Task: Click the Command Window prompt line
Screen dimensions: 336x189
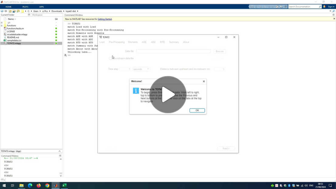Action: [x=69, y=55]
